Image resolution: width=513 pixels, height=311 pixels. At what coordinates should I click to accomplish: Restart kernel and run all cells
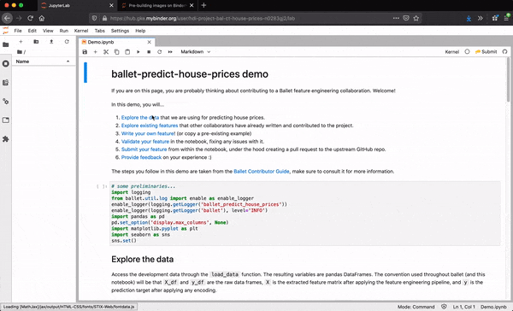[x=170, y=51]
